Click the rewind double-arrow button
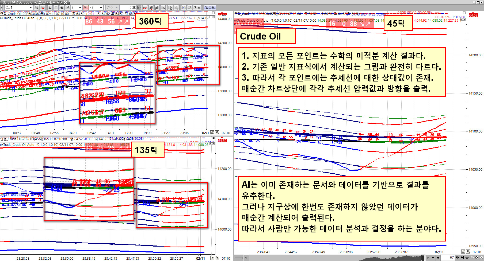Image resolution: width=484 pixels, height=261 pixels. tap(433, 258)
